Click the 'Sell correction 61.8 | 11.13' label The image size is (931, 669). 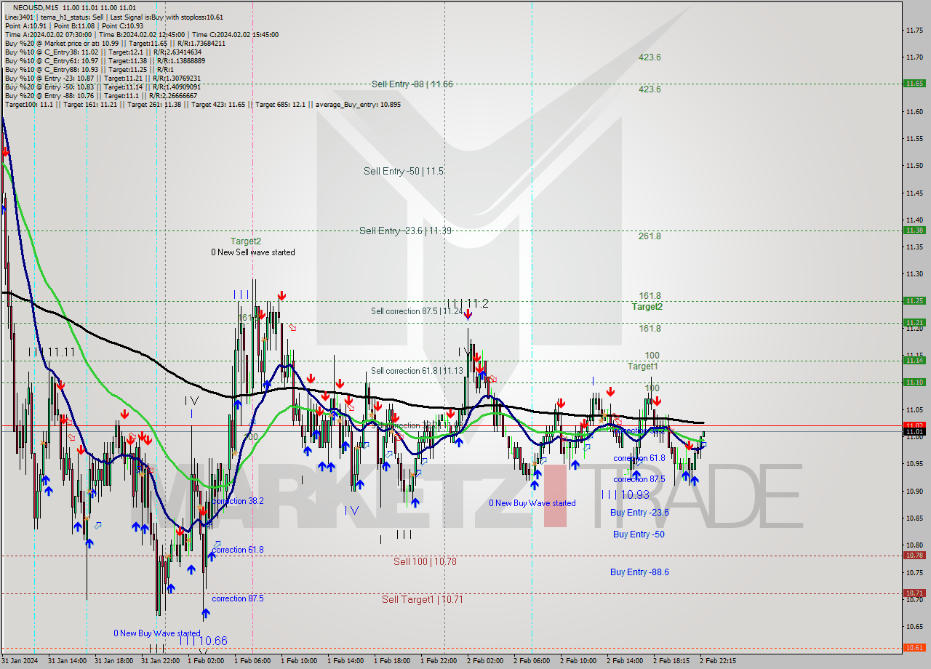417,370
